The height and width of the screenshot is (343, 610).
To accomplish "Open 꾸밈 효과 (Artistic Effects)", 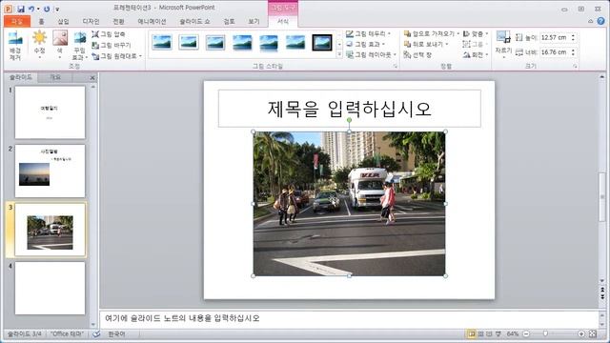I will coord(80,45).
